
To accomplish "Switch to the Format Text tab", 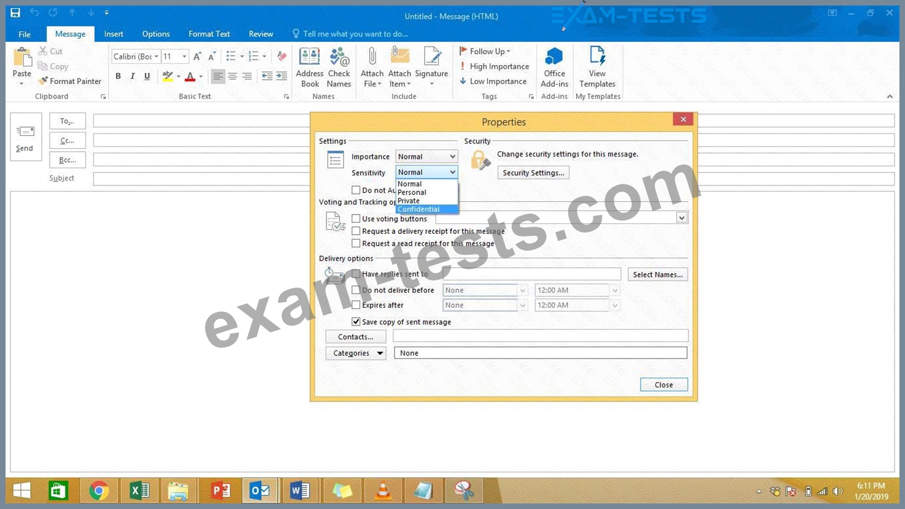I will tap(209, 34).
